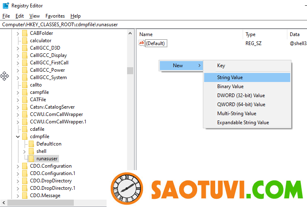Select the runasuser key
This screenshot has height=207, width=307.
(x=47, y=159)
